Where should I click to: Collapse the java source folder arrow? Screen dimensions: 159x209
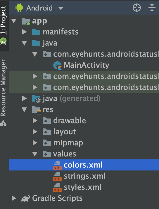24,43
